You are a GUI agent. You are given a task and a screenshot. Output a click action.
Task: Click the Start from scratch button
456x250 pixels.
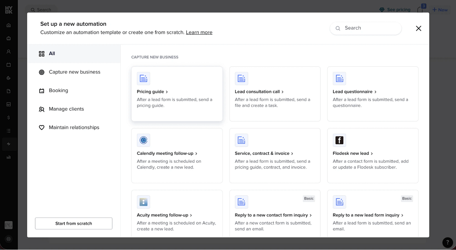click(x=74, y=224)
